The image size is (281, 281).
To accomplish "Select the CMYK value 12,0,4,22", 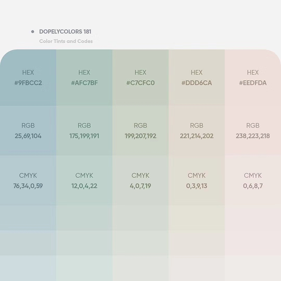I will click(x=84, y=186).
